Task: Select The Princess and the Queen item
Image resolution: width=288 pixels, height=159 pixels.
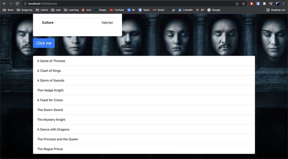Action: (144, 139)
